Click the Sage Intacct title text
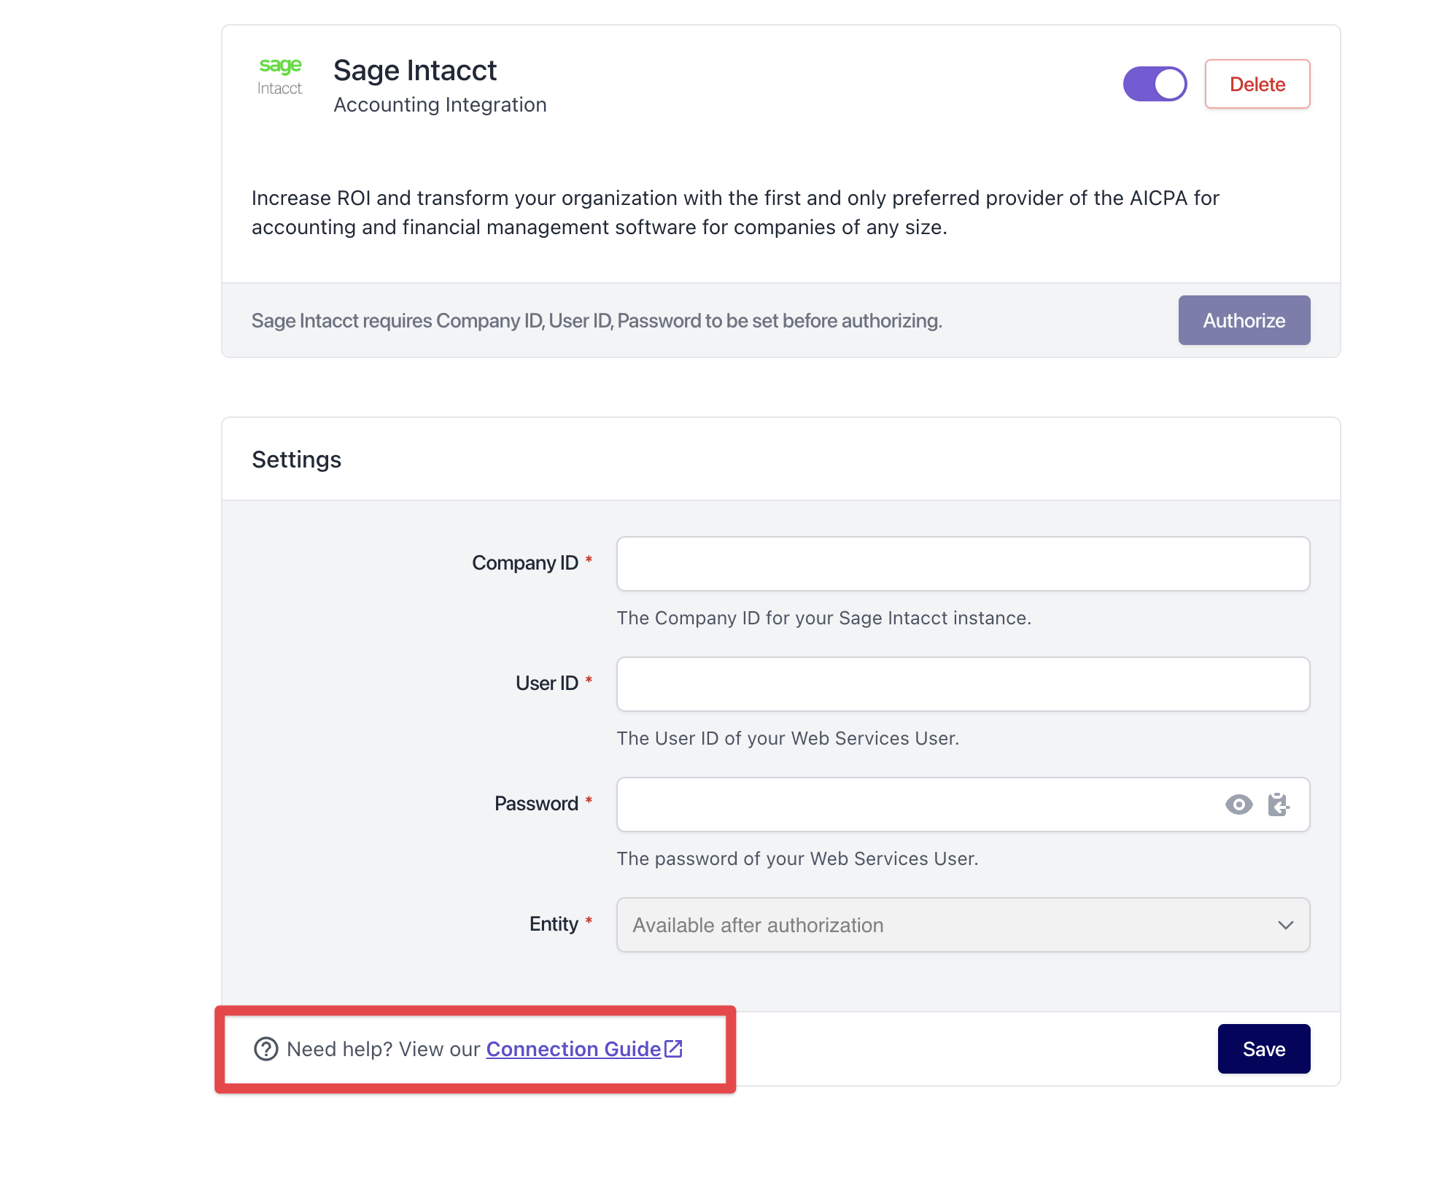The image size is (1450, 1202). click(x=415, y=70)
